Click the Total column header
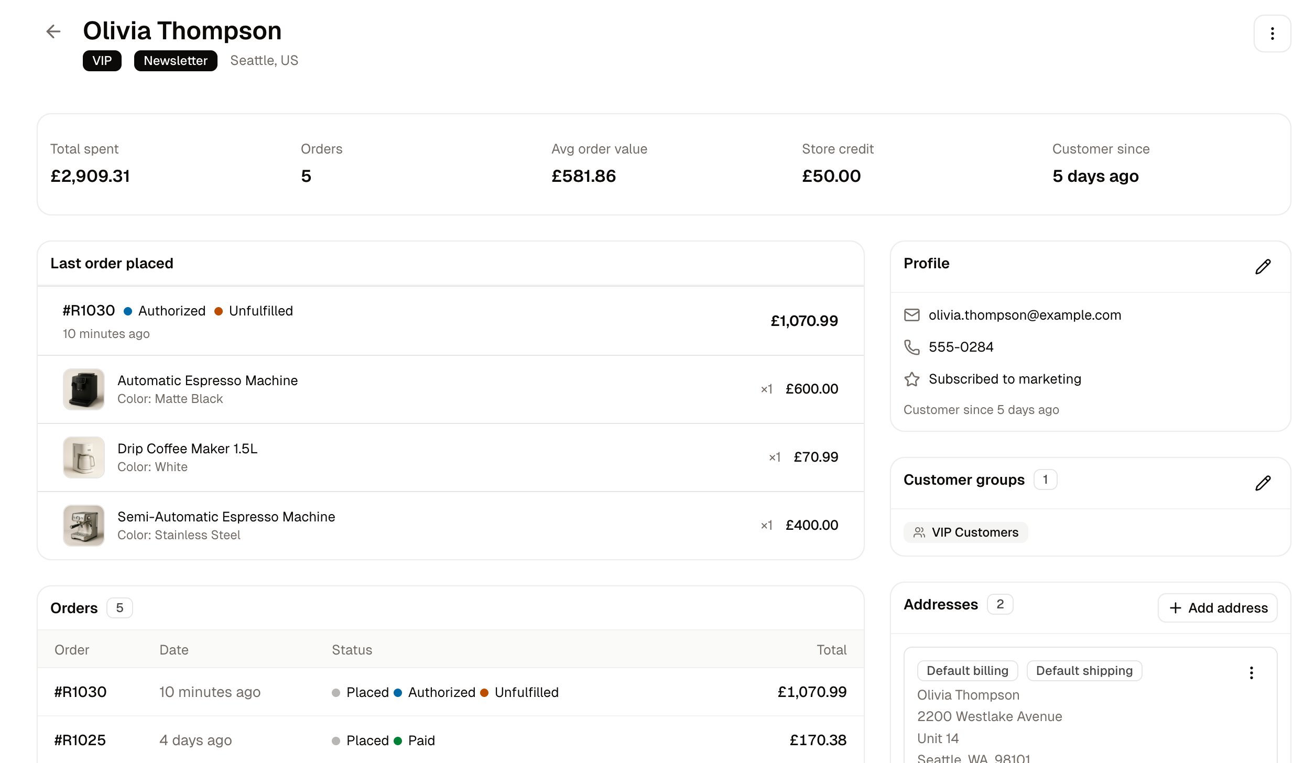 pos(831,650)
